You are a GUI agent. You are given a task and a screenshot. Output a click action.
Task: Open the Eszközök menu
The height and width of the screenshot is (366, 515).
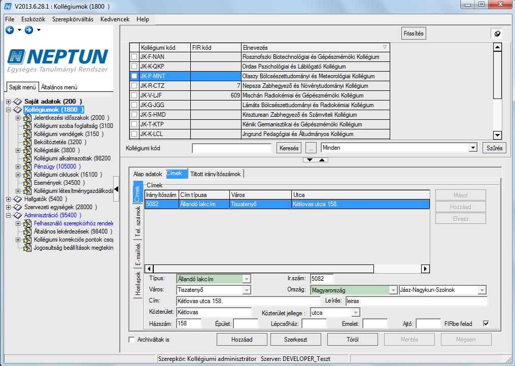33,19
